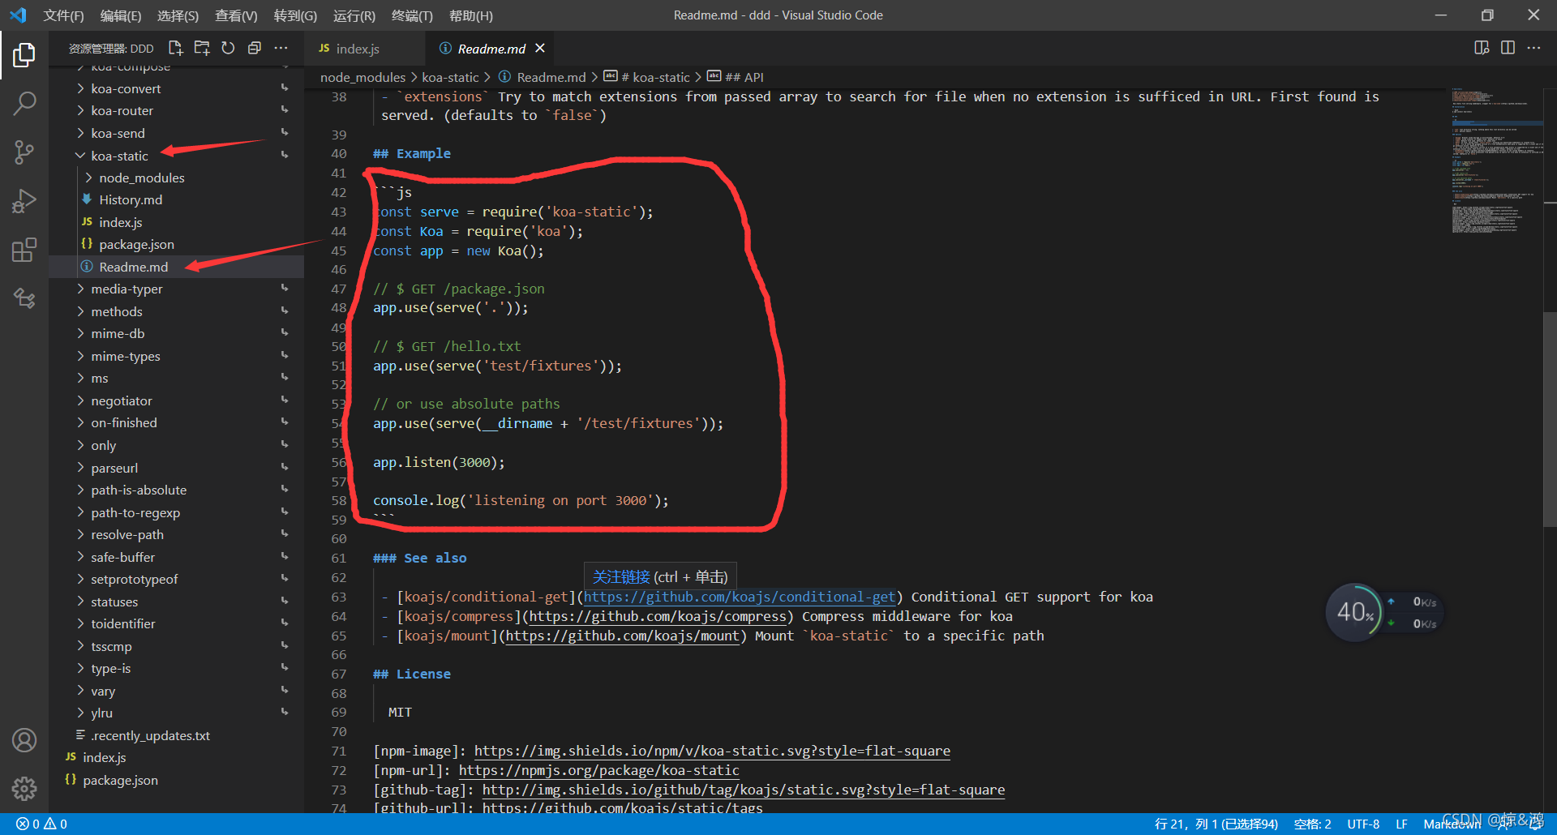1557x835 pixels.
Task: Open the 终端(T) menu
Action: (x=412, y=15)
